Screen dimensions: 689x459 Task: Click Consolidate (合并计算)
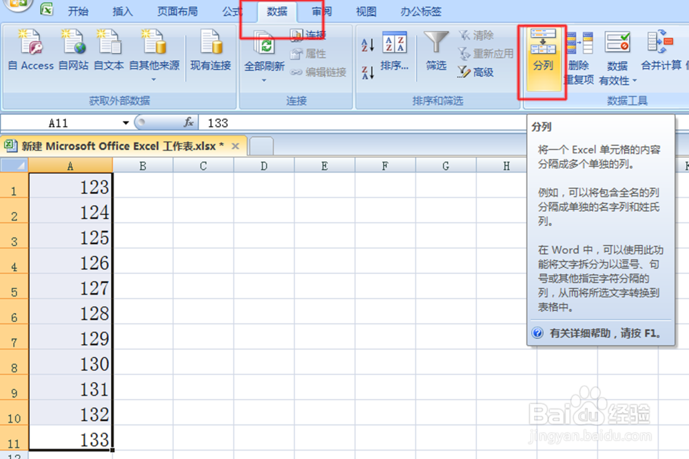(661, 50)
